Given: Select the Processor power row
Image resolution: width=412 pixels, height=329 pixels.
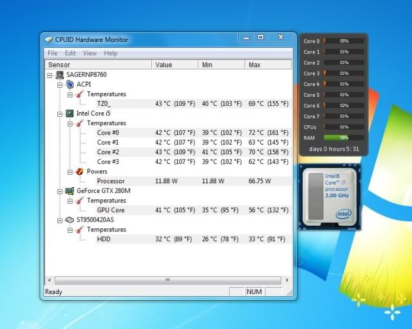Looking at the screenshot, I should [193, 181].
